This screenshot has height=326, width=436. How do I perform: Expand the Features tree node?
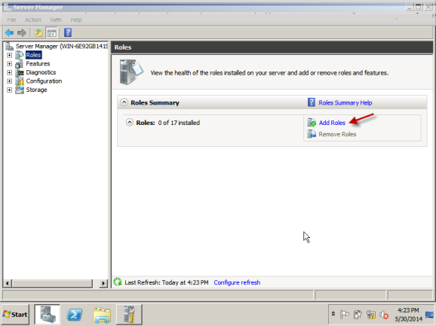tap(10, 64)
